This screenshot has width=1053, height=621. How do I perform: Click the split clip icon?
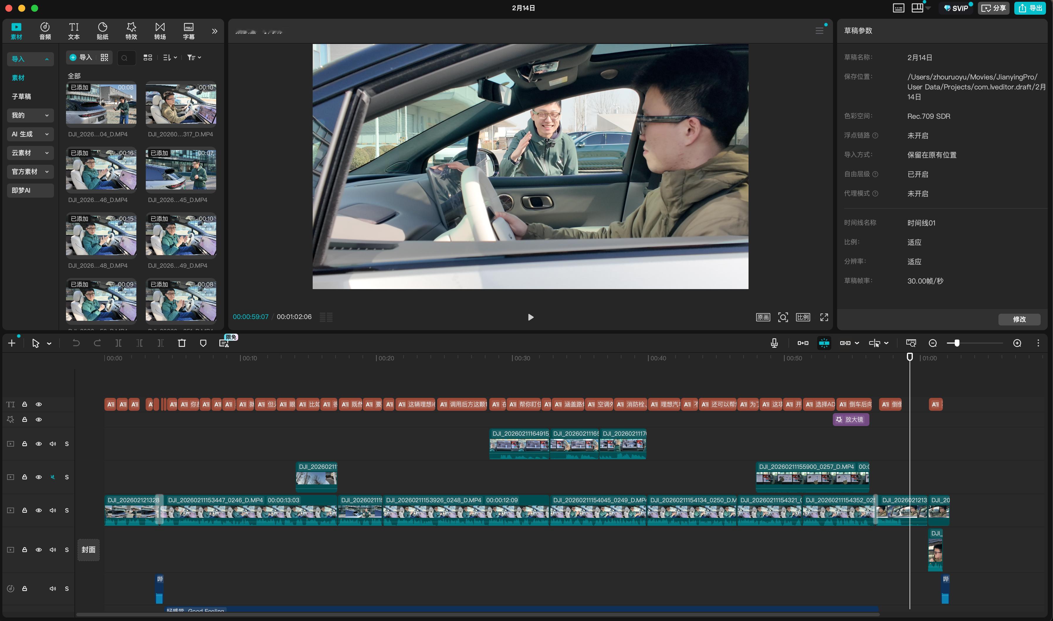tap(118, 343)
